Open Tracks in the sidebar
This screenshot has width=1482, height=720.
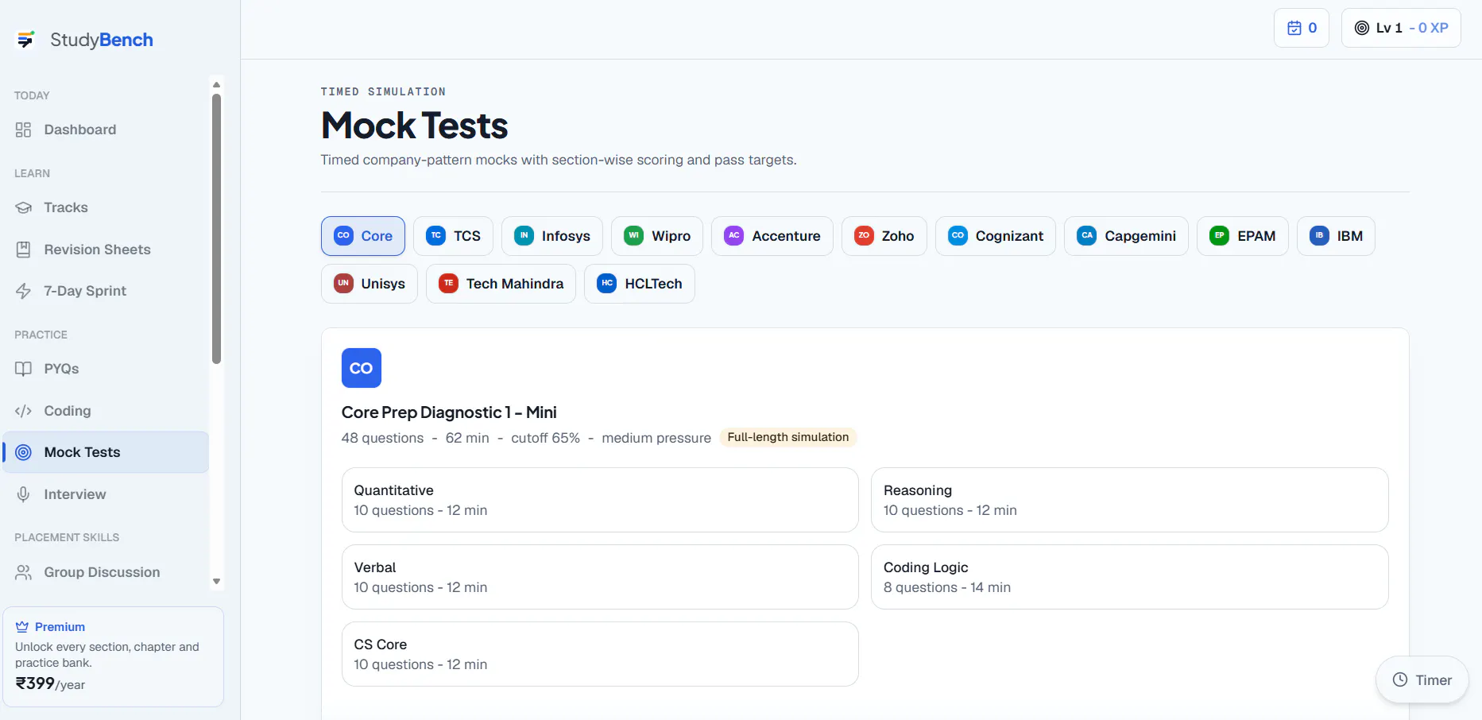[106, 207]
